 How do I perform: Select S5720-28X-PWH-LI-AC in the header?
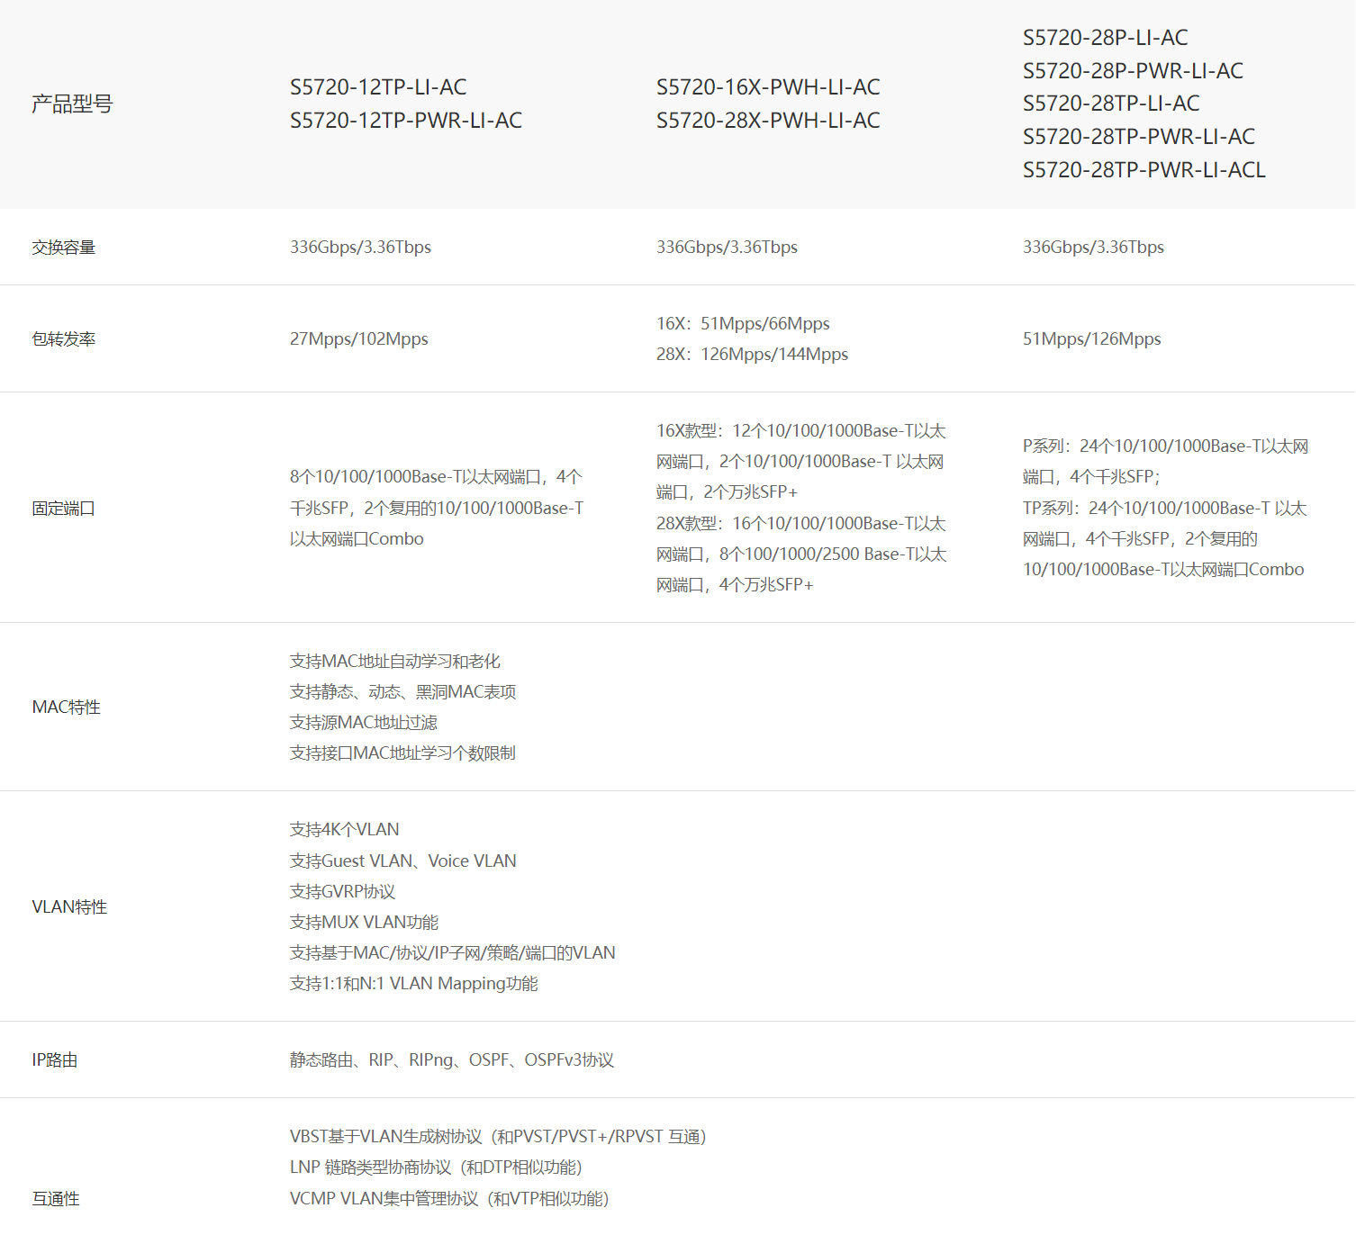tap(767, 121)
